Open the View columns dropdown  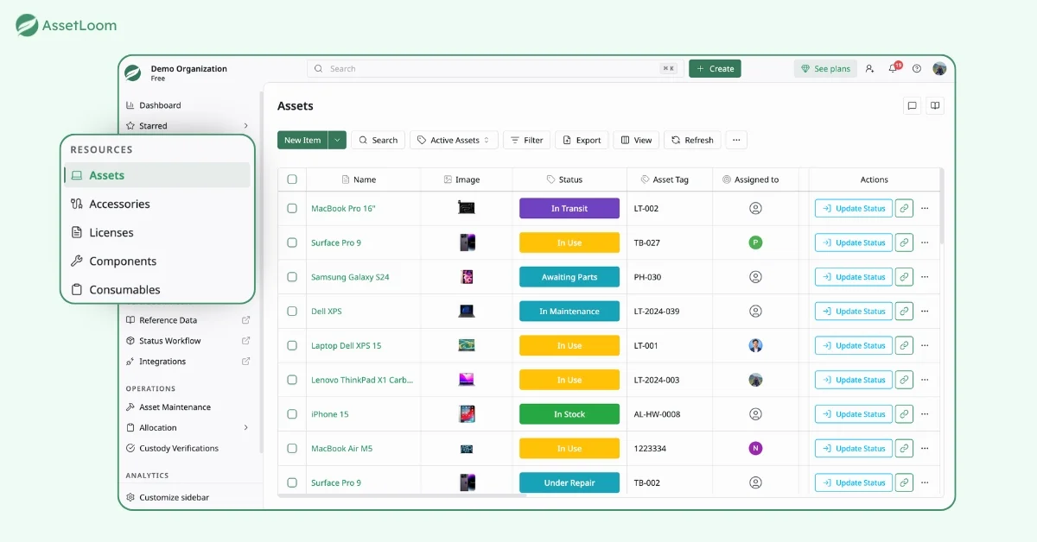click(x=636, y=140)
